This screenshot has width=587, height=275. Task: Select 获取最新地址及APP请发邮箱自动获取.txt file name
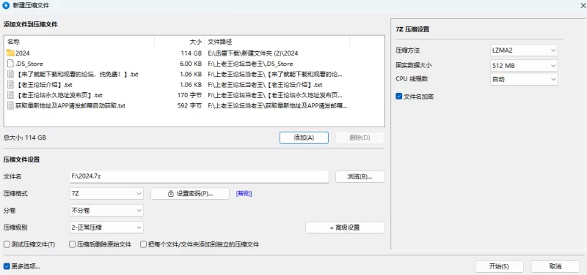pos(70,105)
